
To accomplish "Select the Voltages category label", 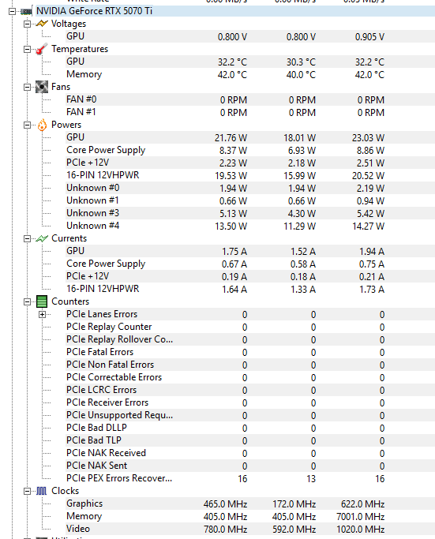I will point(69,24).
